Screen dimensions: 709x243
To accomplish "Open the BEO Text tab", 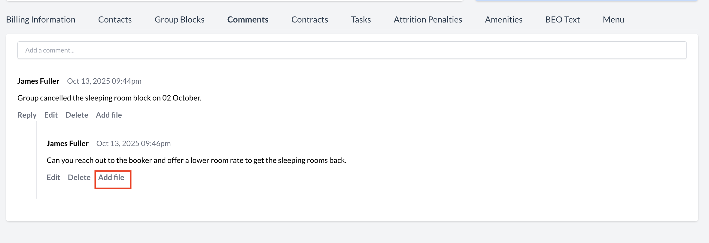I will (562, 19).
